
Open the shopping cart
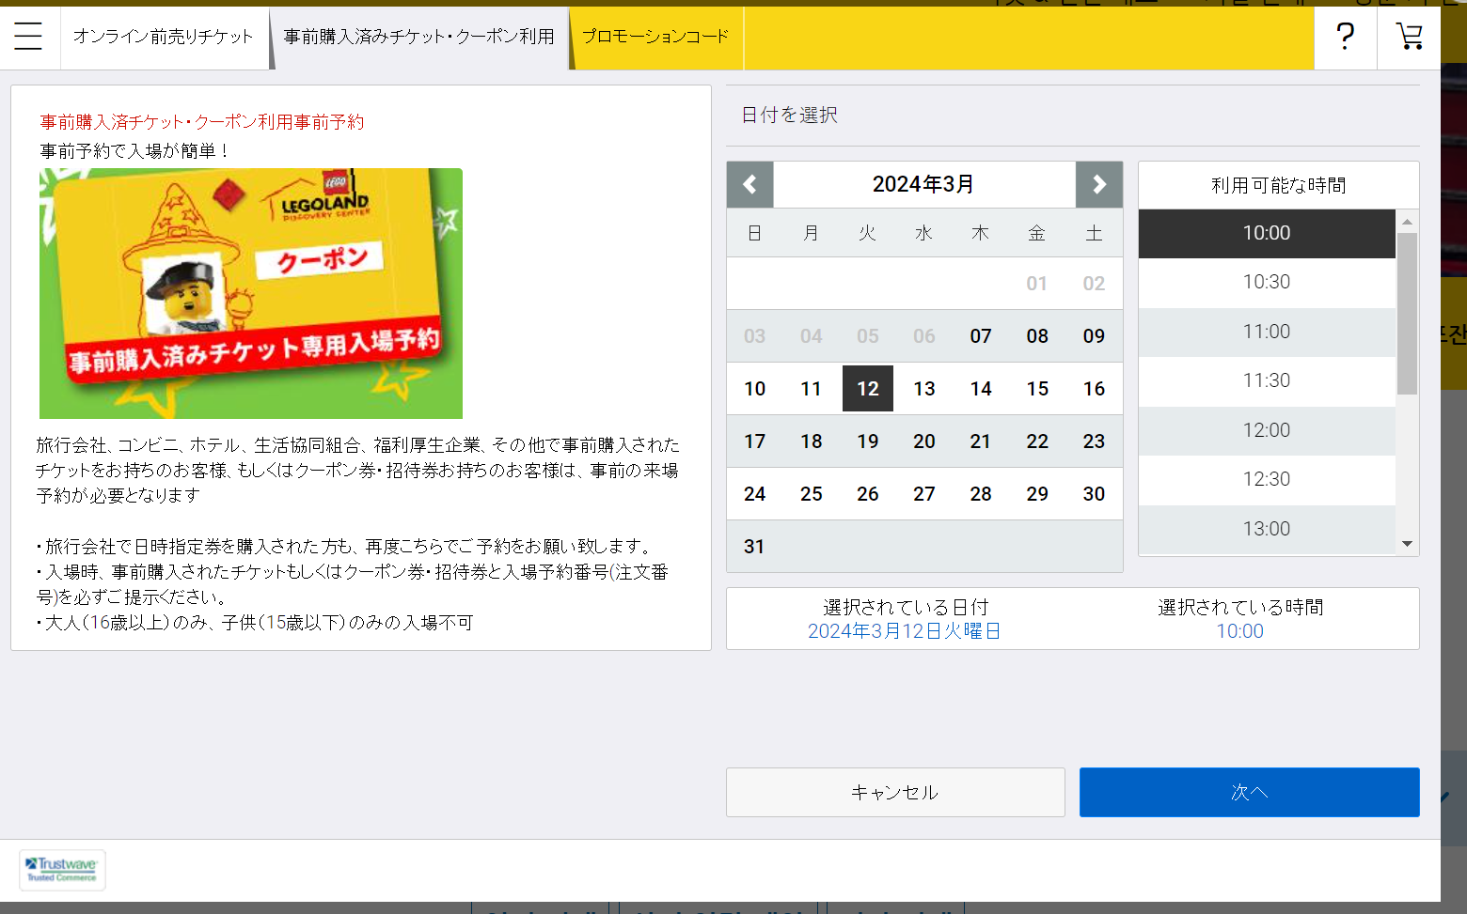1409,37
